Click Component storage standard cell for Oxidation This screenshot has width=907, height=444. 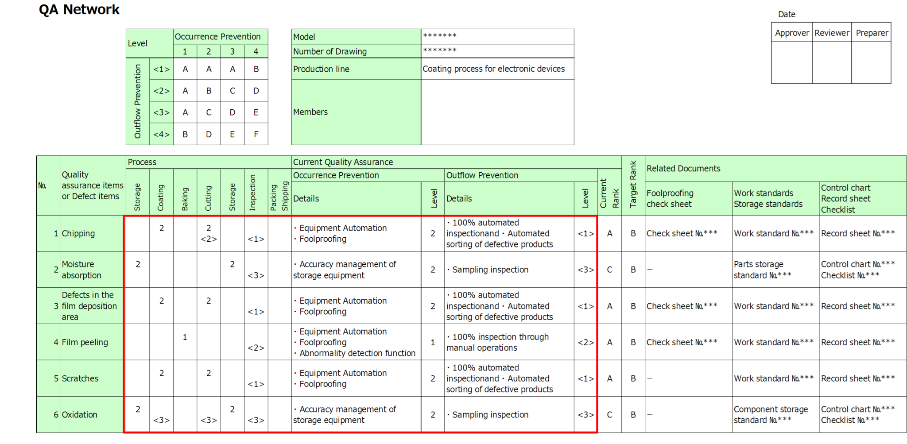[x=775, y=415]
